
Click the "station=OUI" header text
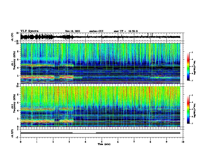(x=96, y=31)
